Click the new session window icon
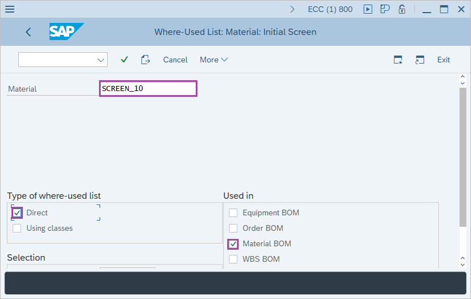The width and height of the screenshot is (471, 299). pos(398,60)
